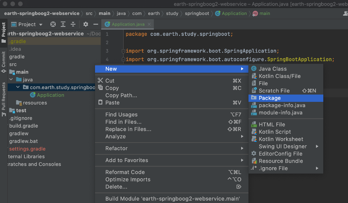Expand the Swing UI Designer submenu
This screenshot has width=348, height=203.
(x=286, y=146)
